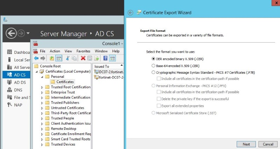This screenshot has height=149, width=280.
Task: Select AD CS role in sidebar
Action: [16, 75]
